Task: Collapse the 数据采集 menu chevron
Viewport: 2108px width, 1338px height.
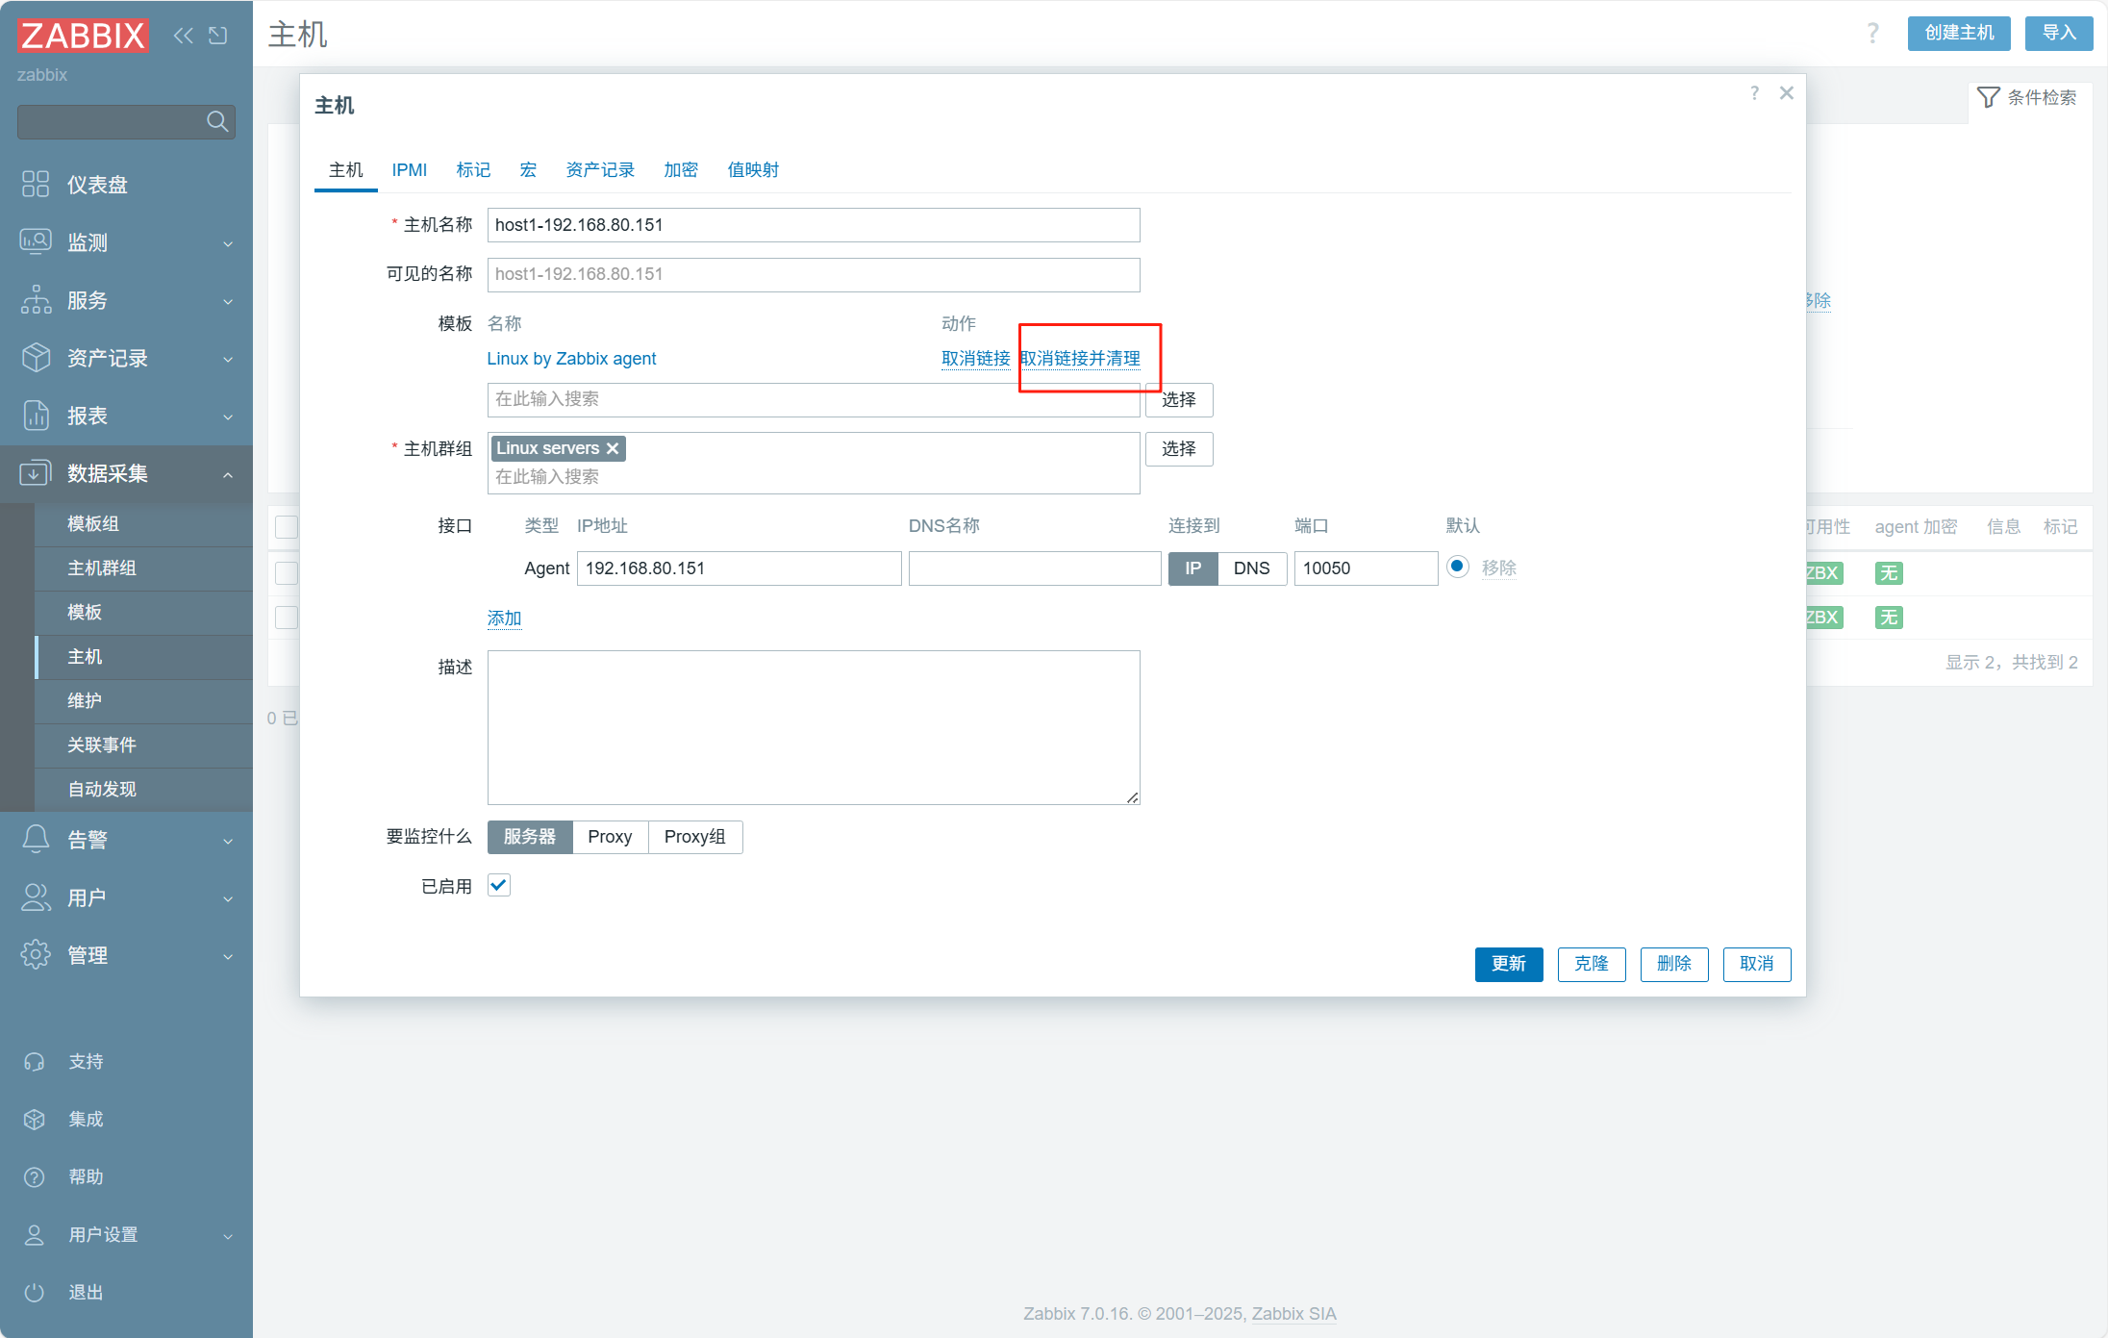Action: [x=228, y=474]
